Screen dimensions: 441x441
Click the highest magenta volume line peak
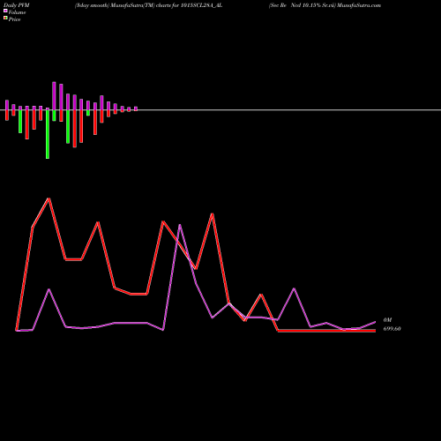click(x=180, y=225)
